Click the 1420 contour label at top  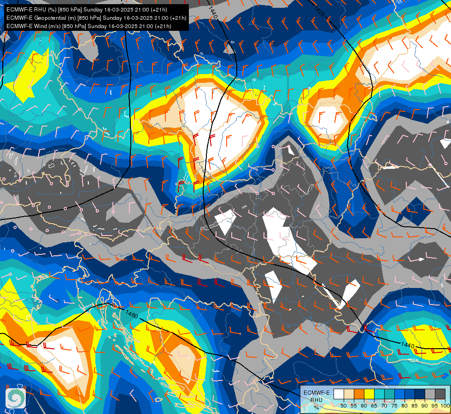[x=319, y=11]
